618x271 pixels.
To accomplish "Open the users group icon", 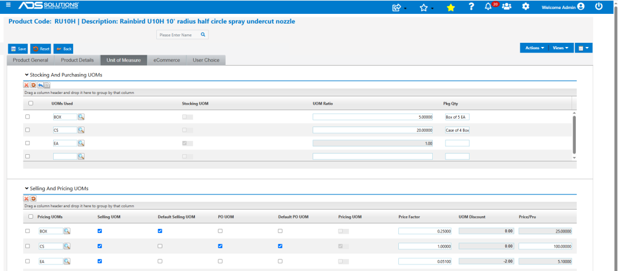I will coord(507,6).
